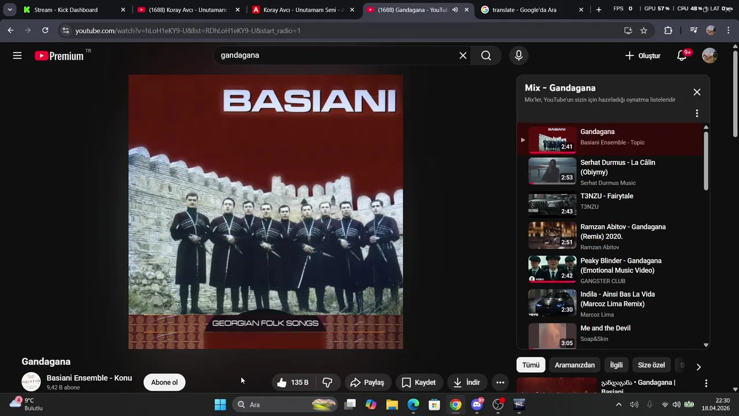The height and width of the screenshot is (416, 739).
Task: Switch to Stream - Kick Dashboard tab
Action: (x=74, y=10)
